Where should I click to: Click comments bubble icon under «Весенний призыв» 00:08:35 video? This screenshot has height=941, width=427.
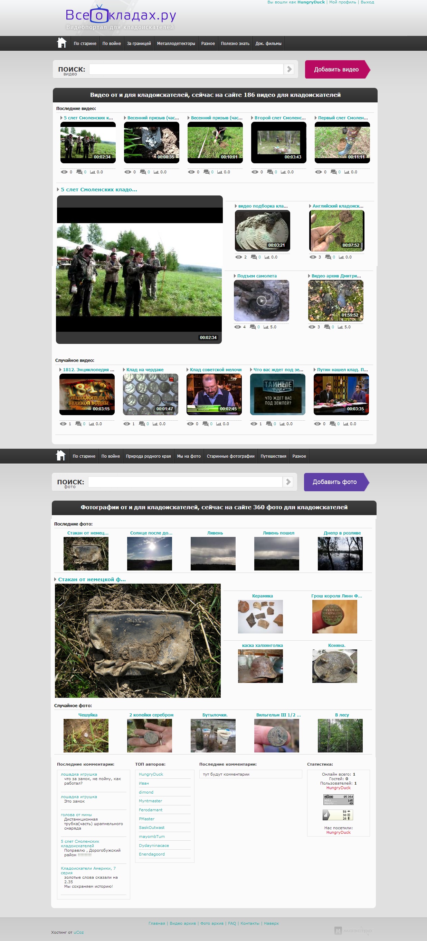coord(143,172)
